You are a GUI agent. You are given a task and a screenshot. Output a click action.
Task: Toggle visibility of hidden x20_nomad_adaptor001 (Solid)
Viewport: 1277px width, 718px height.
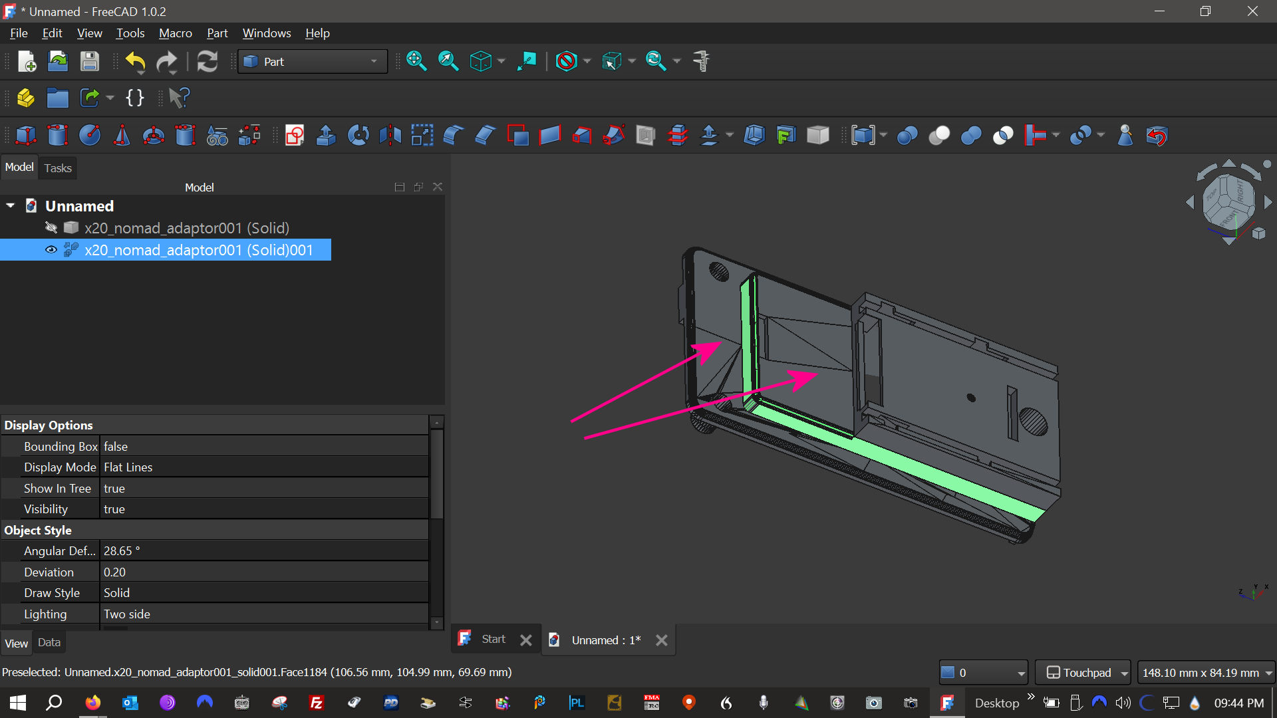(51, 228)
